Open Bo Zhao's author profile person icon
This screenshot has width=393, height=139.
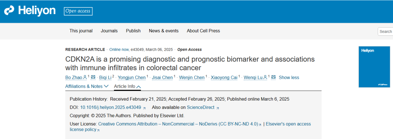85,77
